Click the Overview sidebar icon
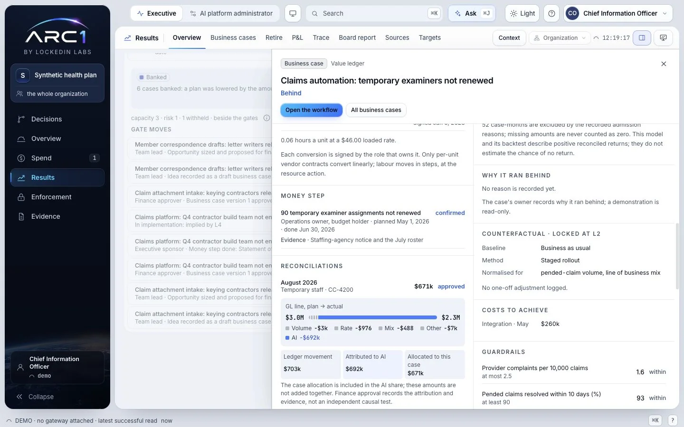The image size is (684, 427). click(x=21, y=139)
